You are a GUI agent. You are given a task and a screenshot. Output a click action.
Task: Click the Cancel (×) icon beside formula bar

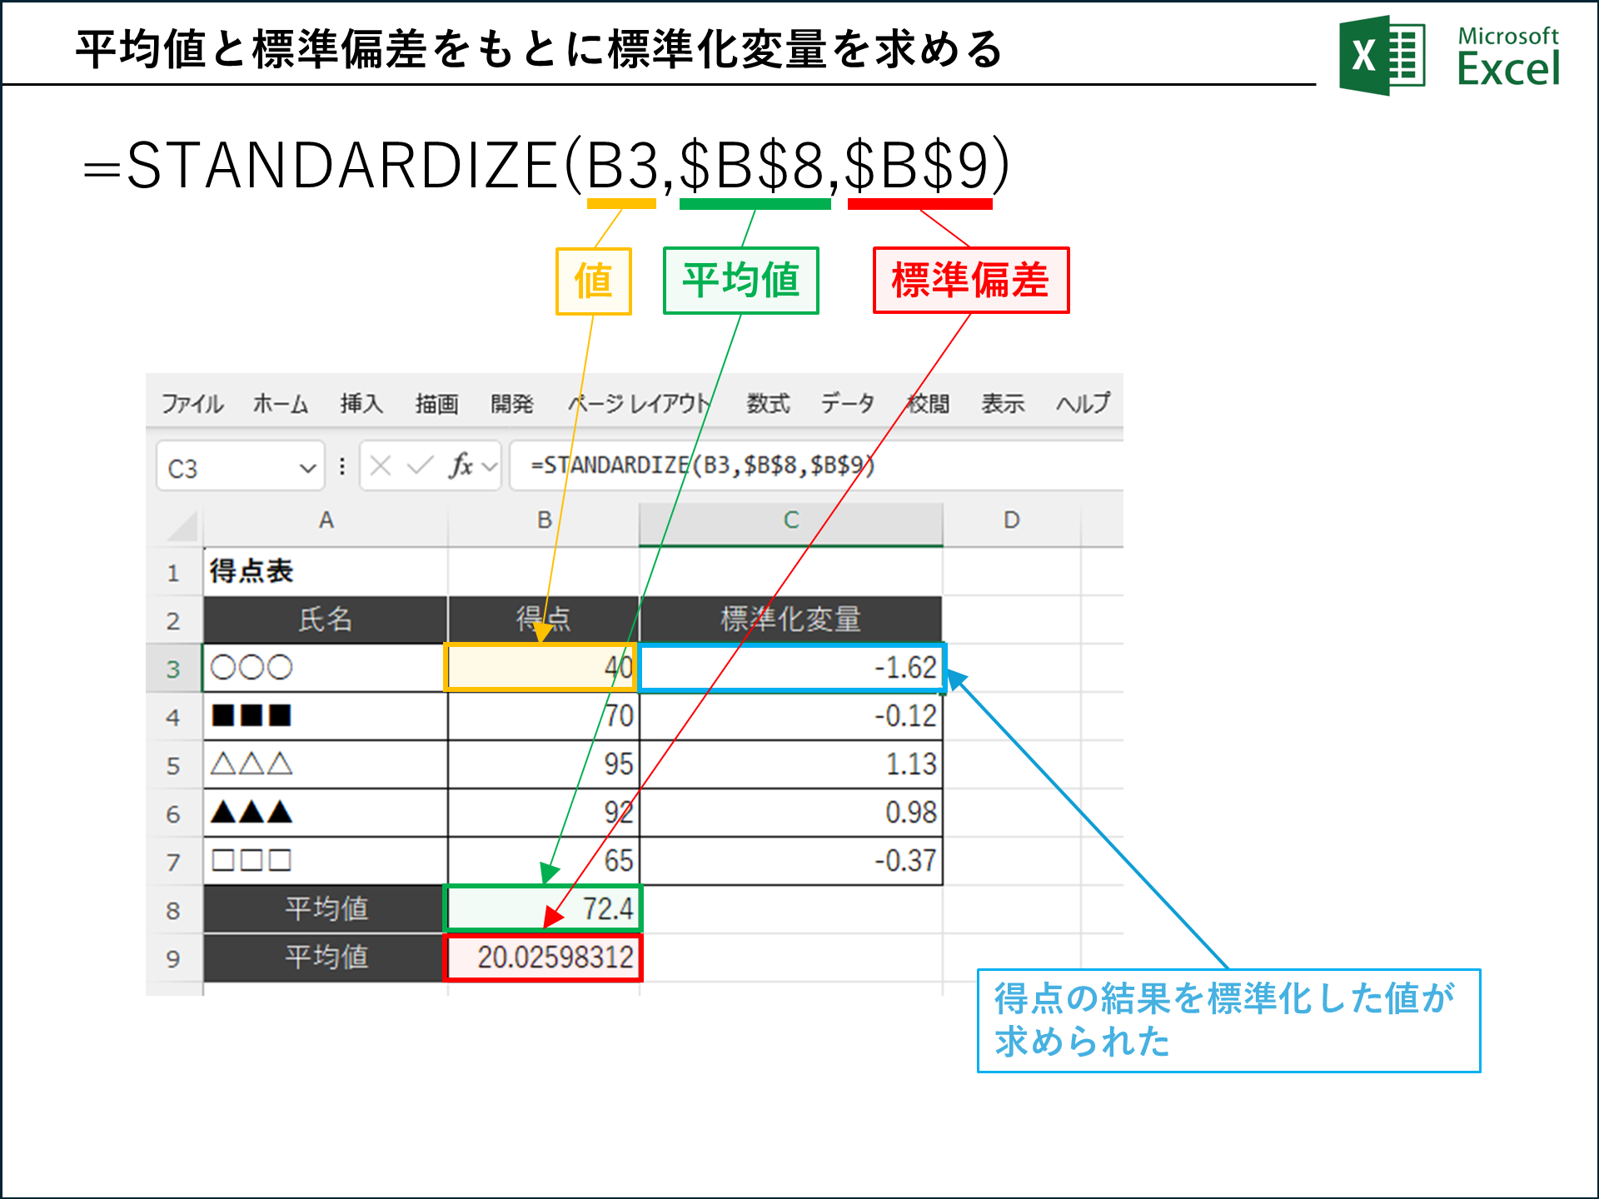coord(382,465)
